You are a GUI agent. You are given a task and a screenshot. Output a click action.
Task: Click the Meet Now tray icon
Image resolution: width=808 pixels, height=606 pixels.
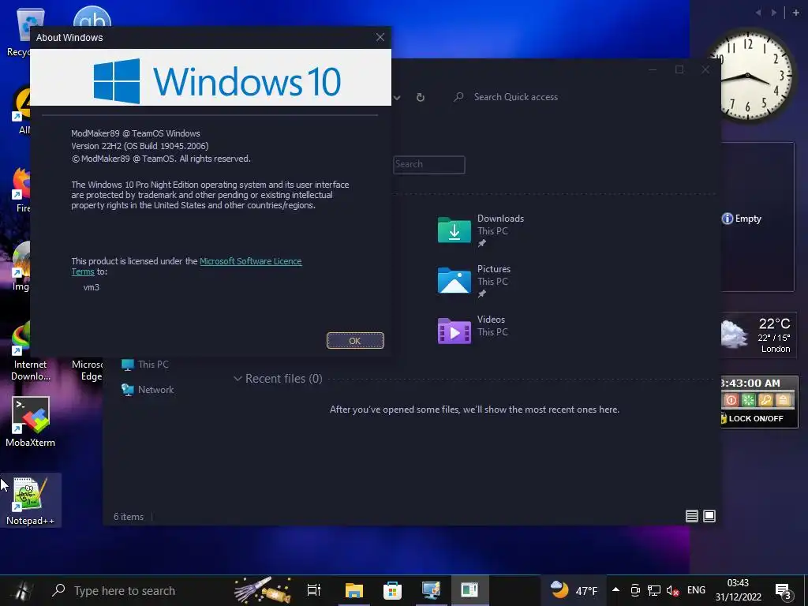pyautogui.click(x=635, y=590)
